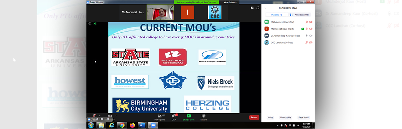Click the Zoom icon in the taskbar
The width and height of the screenshot is (402, 129).
point(153,125)
